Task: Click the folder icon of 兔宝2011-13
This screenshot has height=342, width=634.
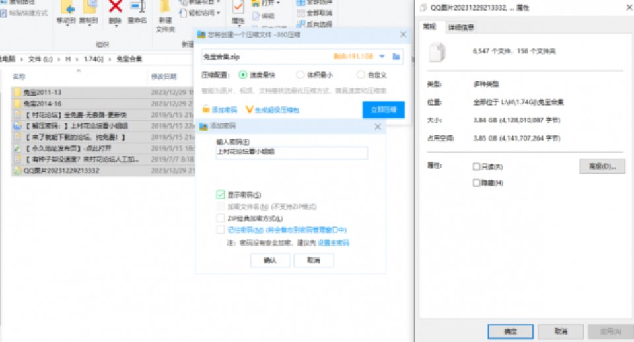Action: [x=17, y=92]
